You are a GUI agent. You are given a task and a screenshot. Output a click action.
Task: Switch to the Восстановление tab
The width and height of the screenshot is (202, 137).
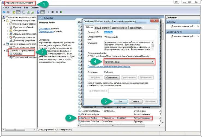point(119,28)
